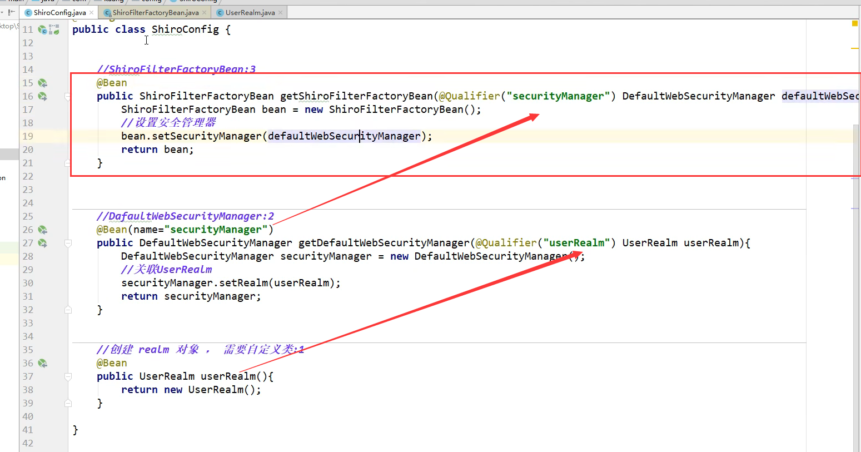Image resolution: width=861 pixels, height=452 pixels.
Task: Collapse method end marker at line 21
Action: pos(68,163)
